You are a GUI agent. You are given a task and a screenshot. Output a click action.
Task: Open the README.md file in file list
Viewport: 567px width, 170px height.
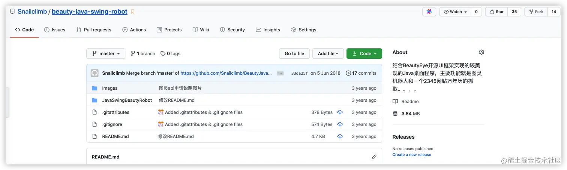tap(115, 136)
